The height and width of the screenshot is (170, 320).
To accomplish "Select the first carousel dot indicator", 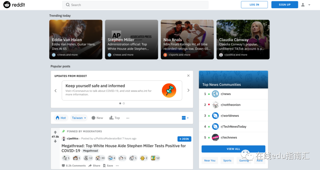I will (x=120, y=103).
